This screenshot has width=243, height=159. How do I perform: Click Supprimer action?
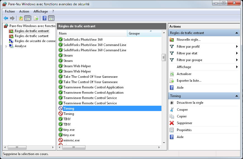point(184,123)
